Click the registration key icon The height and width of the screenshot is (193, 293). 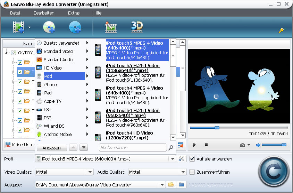coord(281,30)
